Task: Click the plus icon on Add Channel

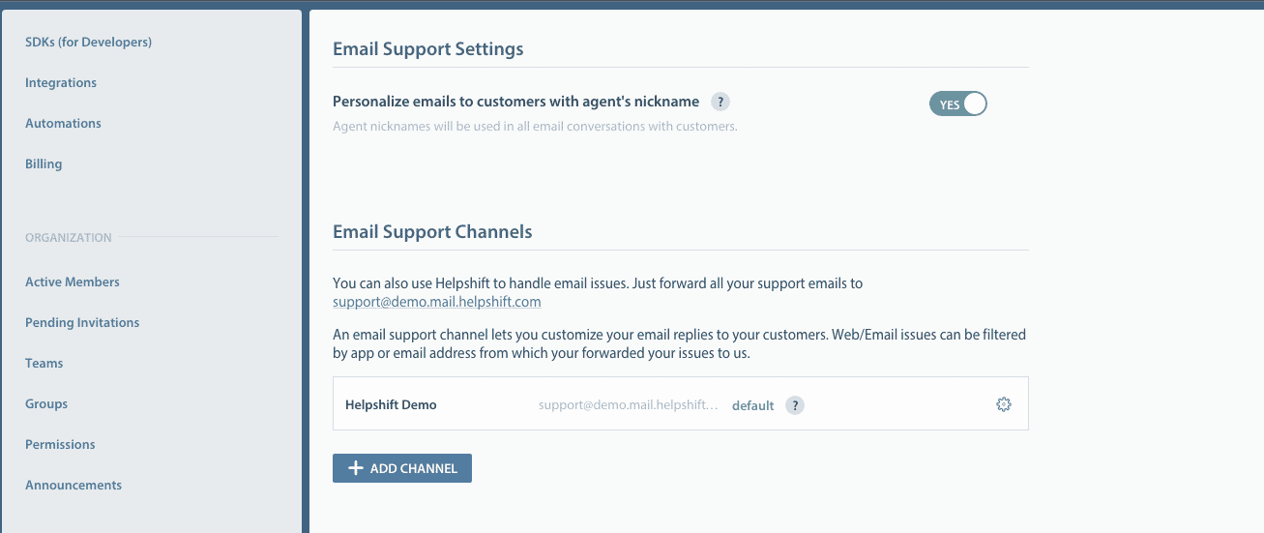Action: 355,468
